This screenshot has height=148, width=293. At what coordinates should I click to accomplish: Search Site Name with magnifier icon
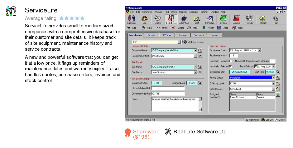[200, 67]
